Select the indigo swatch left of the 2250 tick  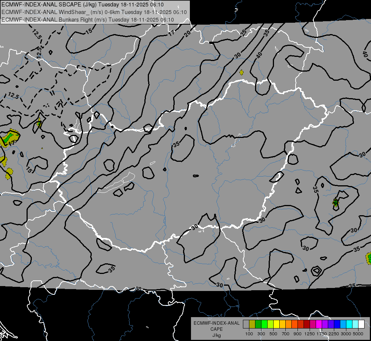tap(331, 324)
